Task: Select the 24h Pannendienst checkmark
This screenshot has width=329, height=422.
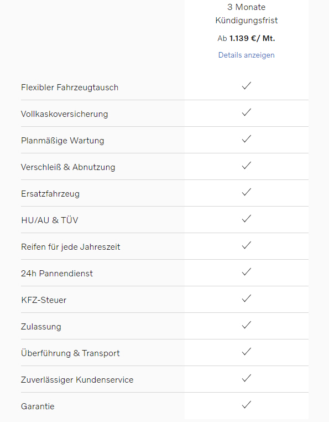Action: 247,272
